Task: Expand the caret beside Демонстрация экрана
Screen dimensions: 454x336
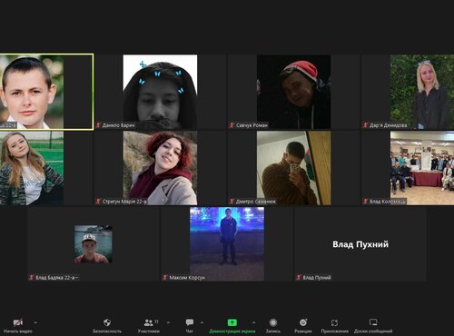Action: pyautogui.click(x=253, y=322)
